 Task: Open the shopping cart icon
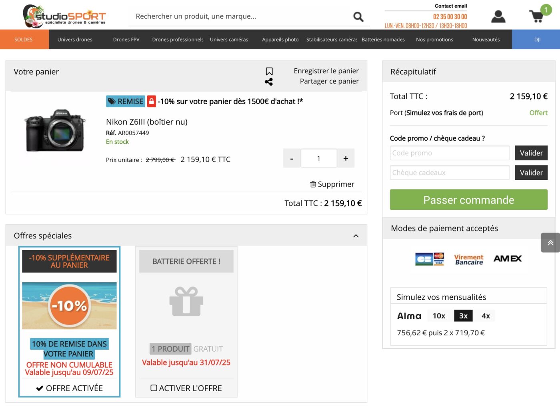536,16
